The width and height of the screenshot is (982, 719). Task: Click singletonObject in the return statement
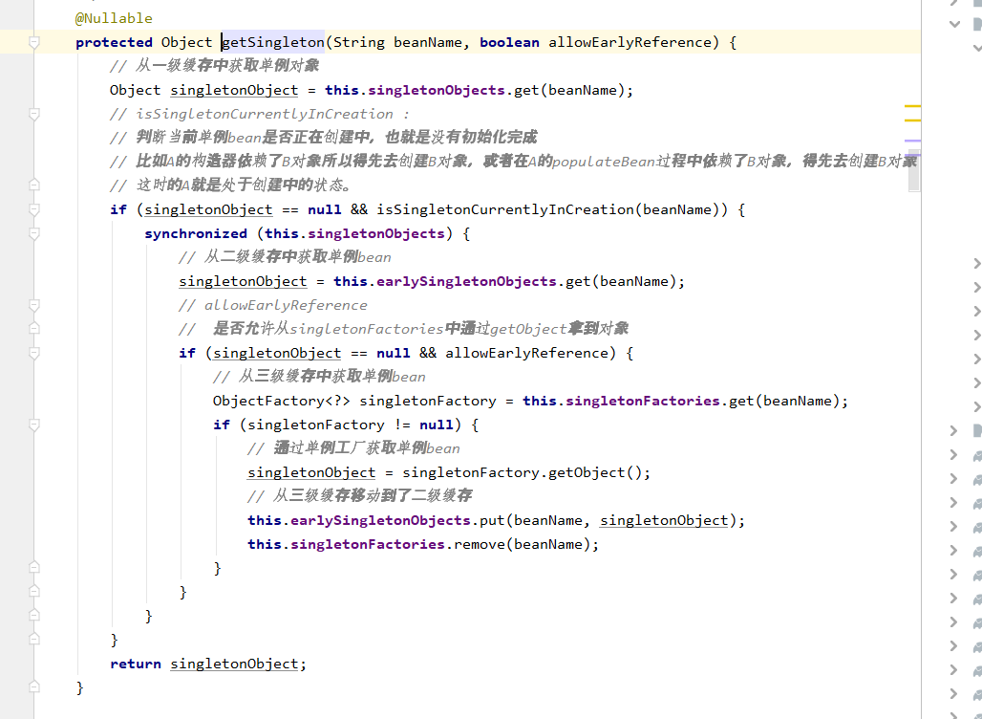click(x=234, y=664)
